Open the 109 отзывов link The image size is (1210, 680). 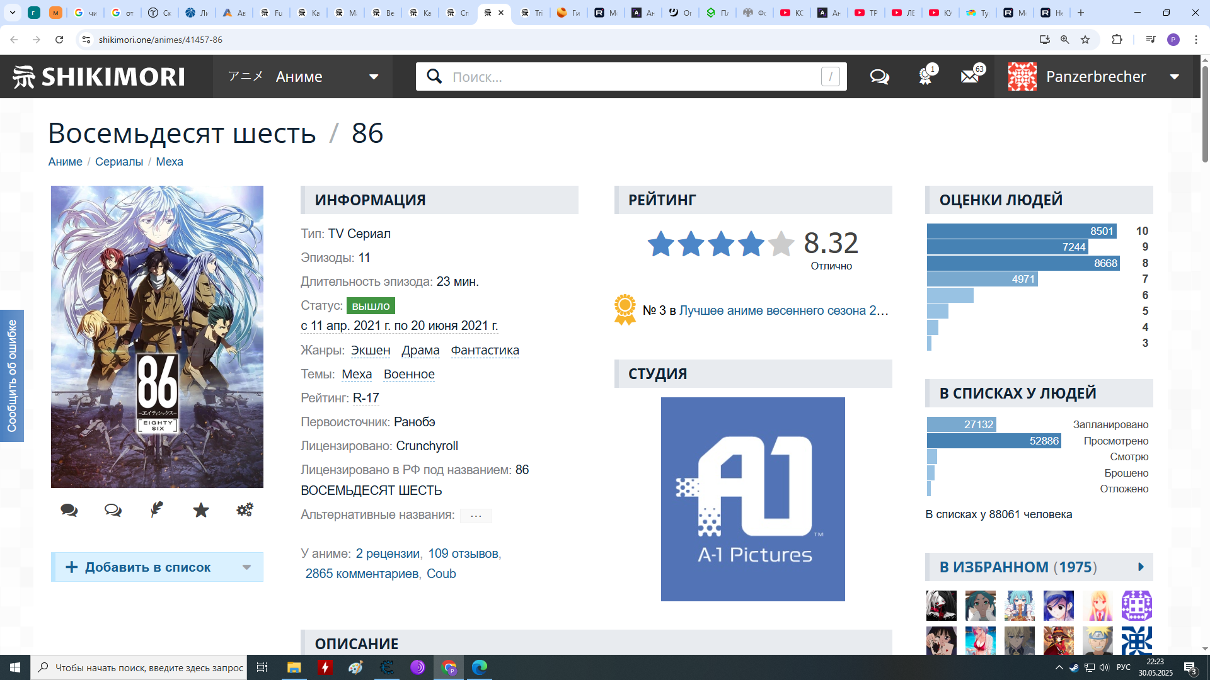coord(463,553)
